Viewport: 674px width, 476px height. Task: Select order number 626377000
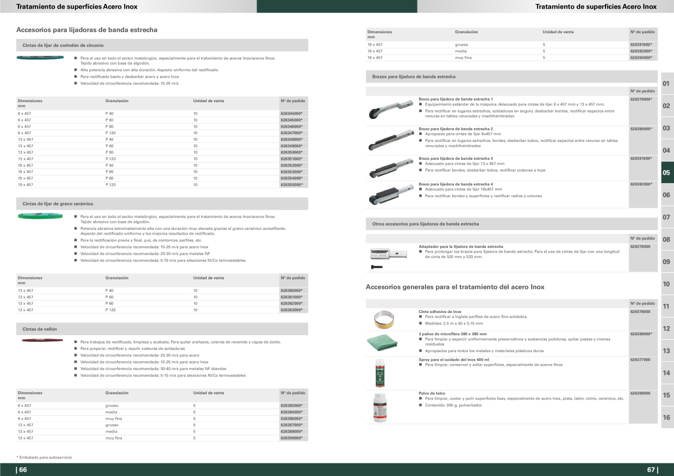(x=640, y=360)
